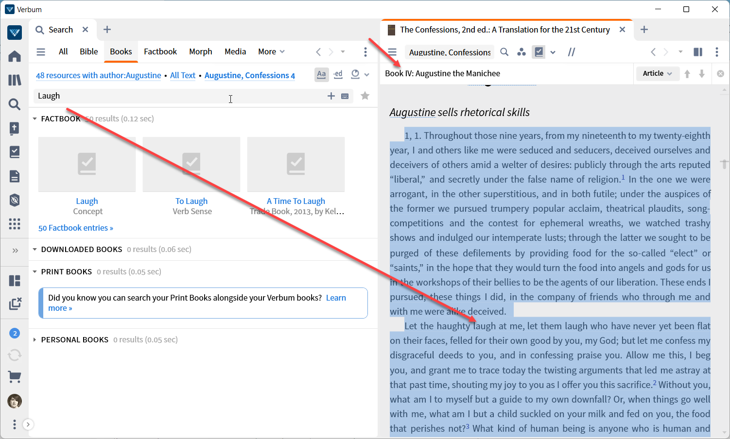Open the Search icon in left sidebar
Screen dimensions: 730x439
(15, 104)
